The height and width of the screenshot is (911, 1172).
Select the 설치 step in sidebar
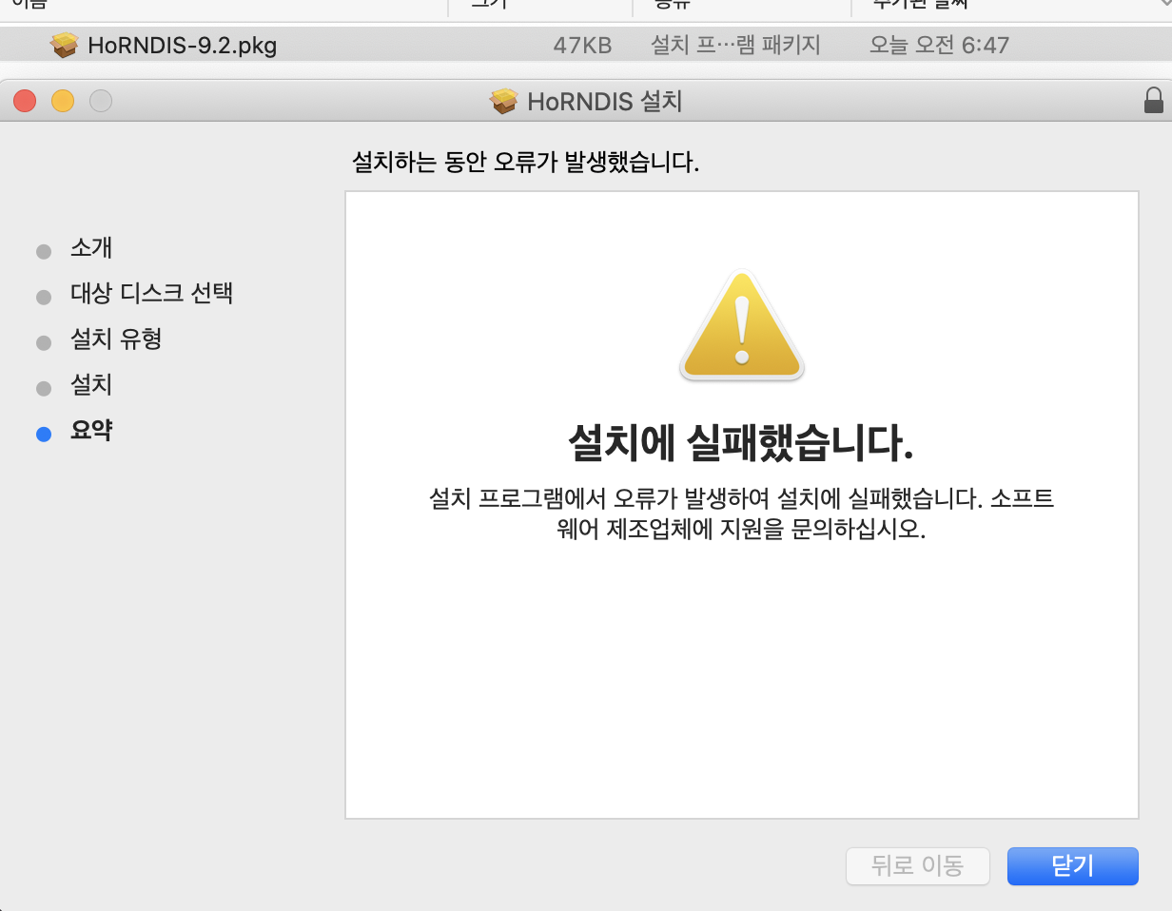(91, 385)
